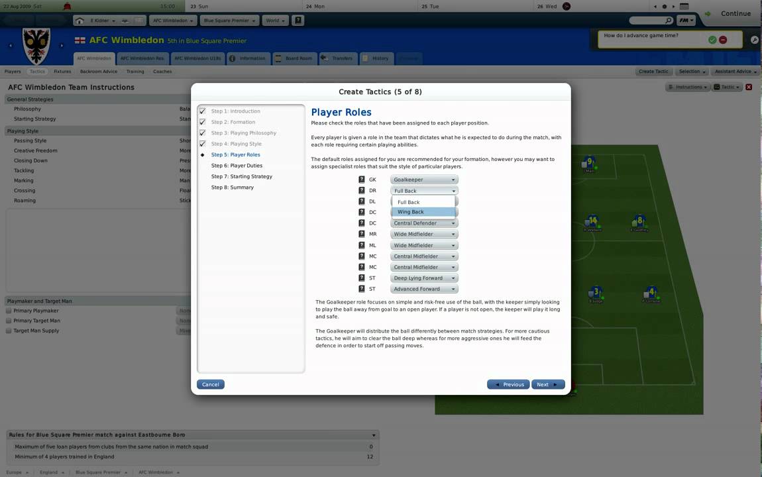The width and height of the screenshot is (762, 477).
Task: Click the Previous button
Action: (508, 384)
